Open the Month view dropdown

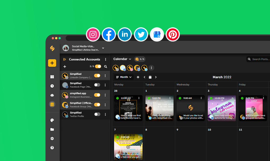[123, 77]
